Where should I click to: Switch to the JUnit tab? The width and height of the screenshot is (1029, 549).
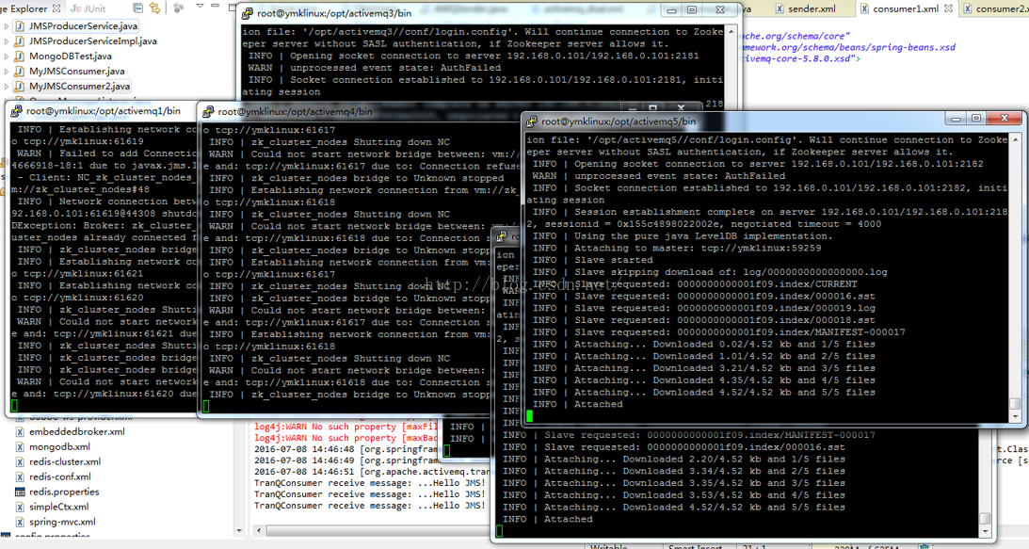point(88,8)
